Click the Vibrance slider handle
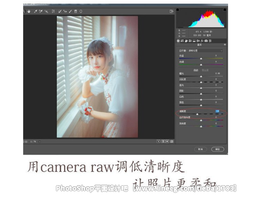Image resolution: width=265 pixels, height=198 pixels. tap(201, 120)
